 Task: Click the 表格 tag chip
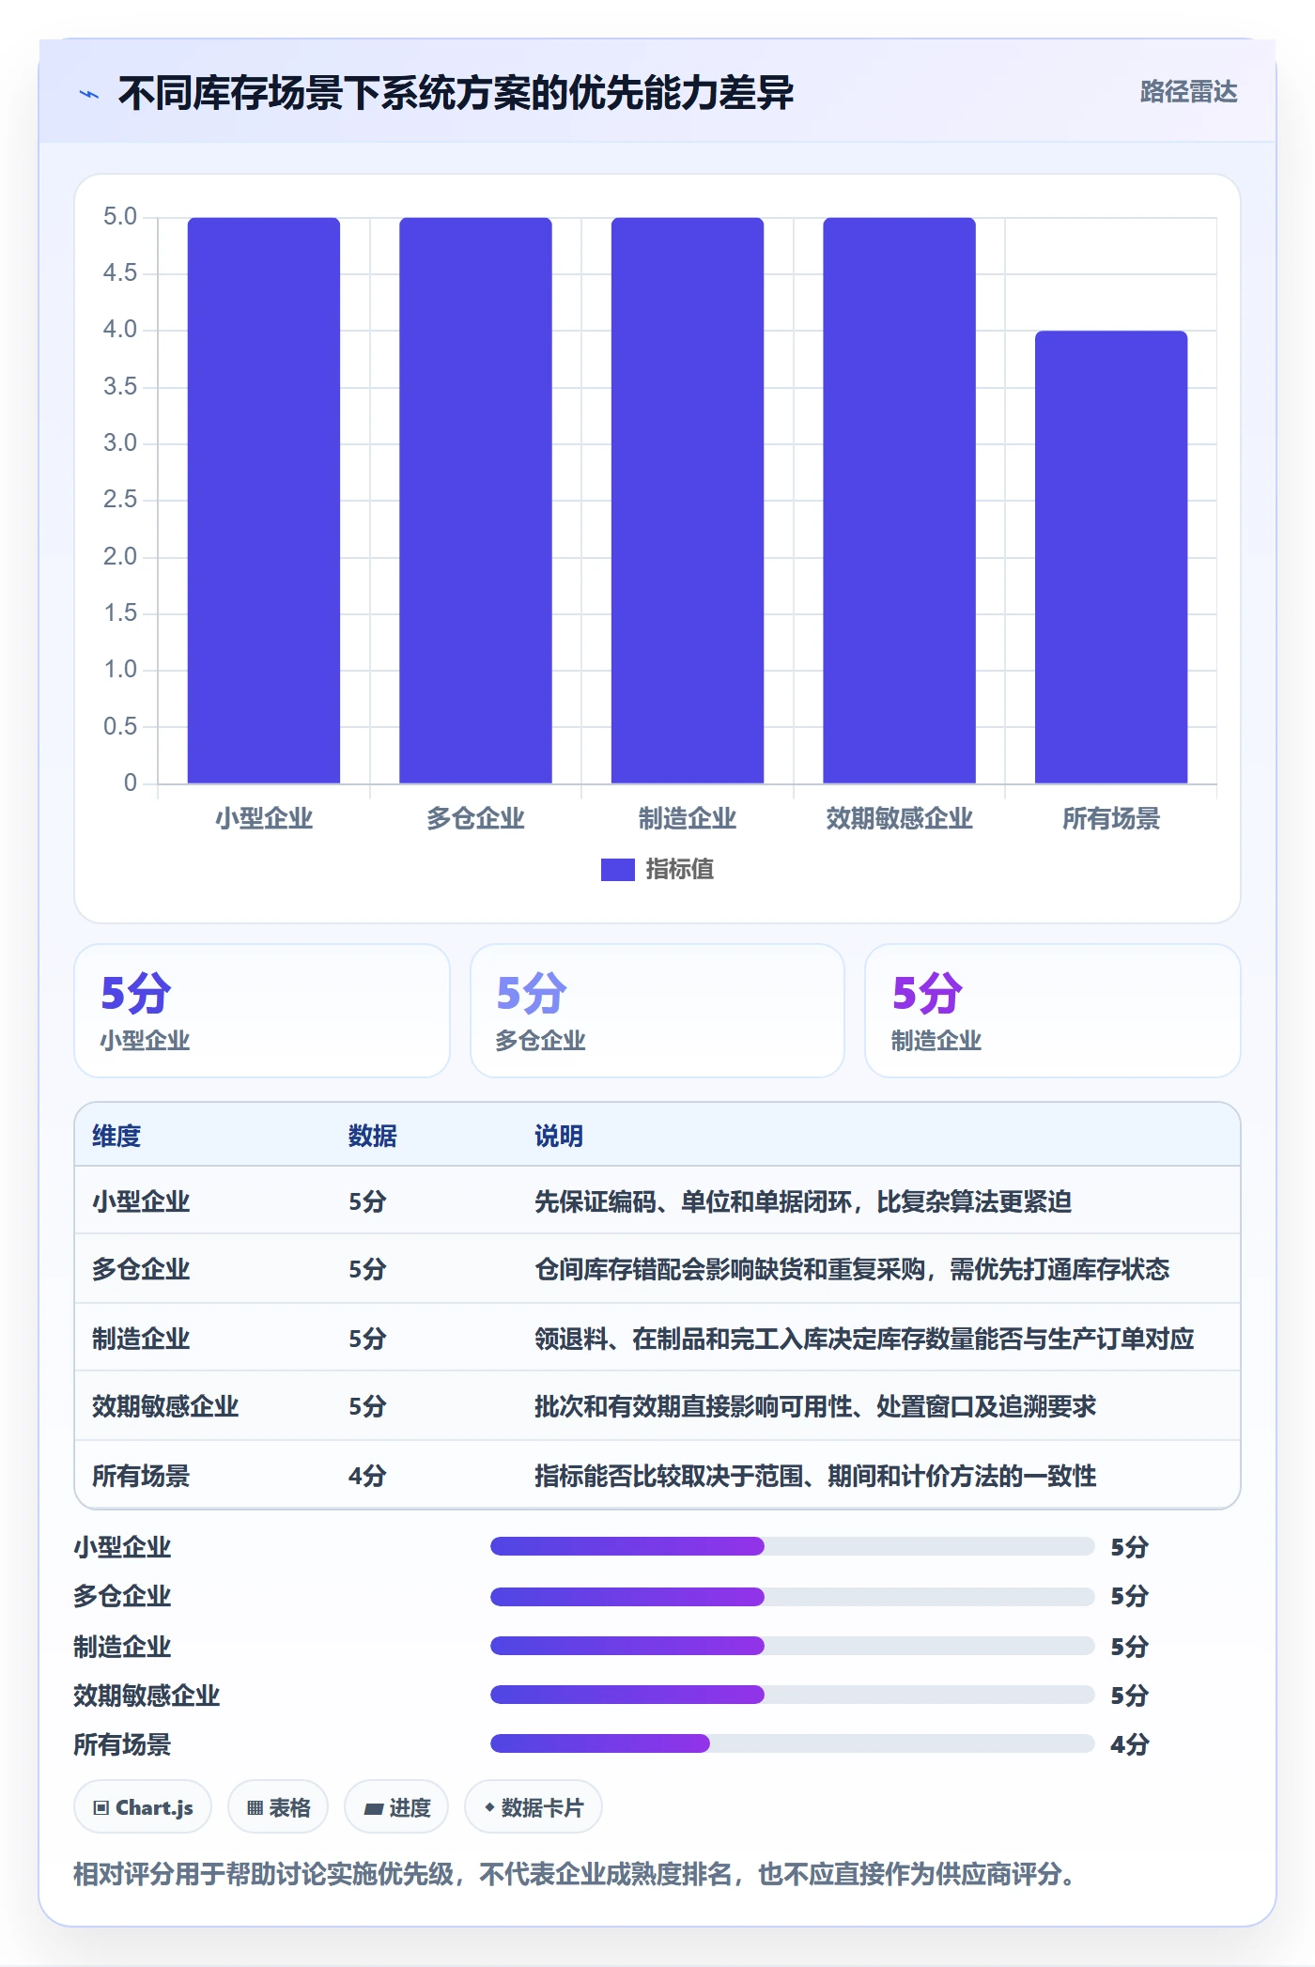click(x=278, y=1807)
